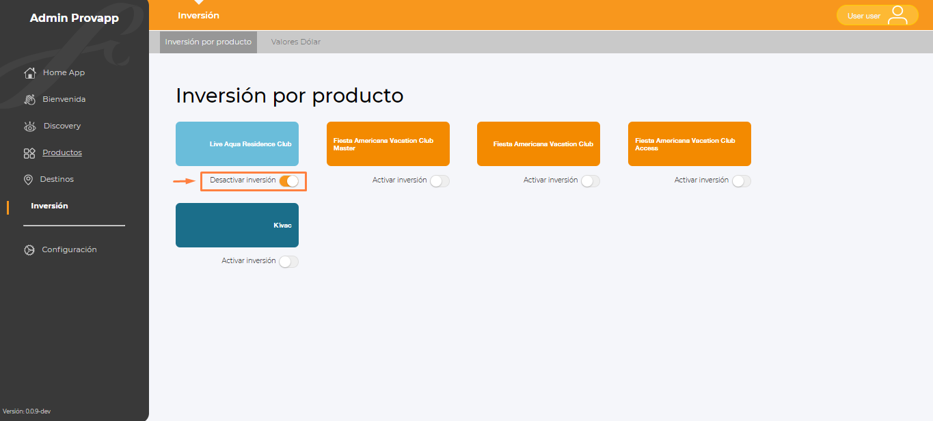
Task: Click Activar inversión label under Kivac
Action: pyautogui.click(x=249, y=261)
